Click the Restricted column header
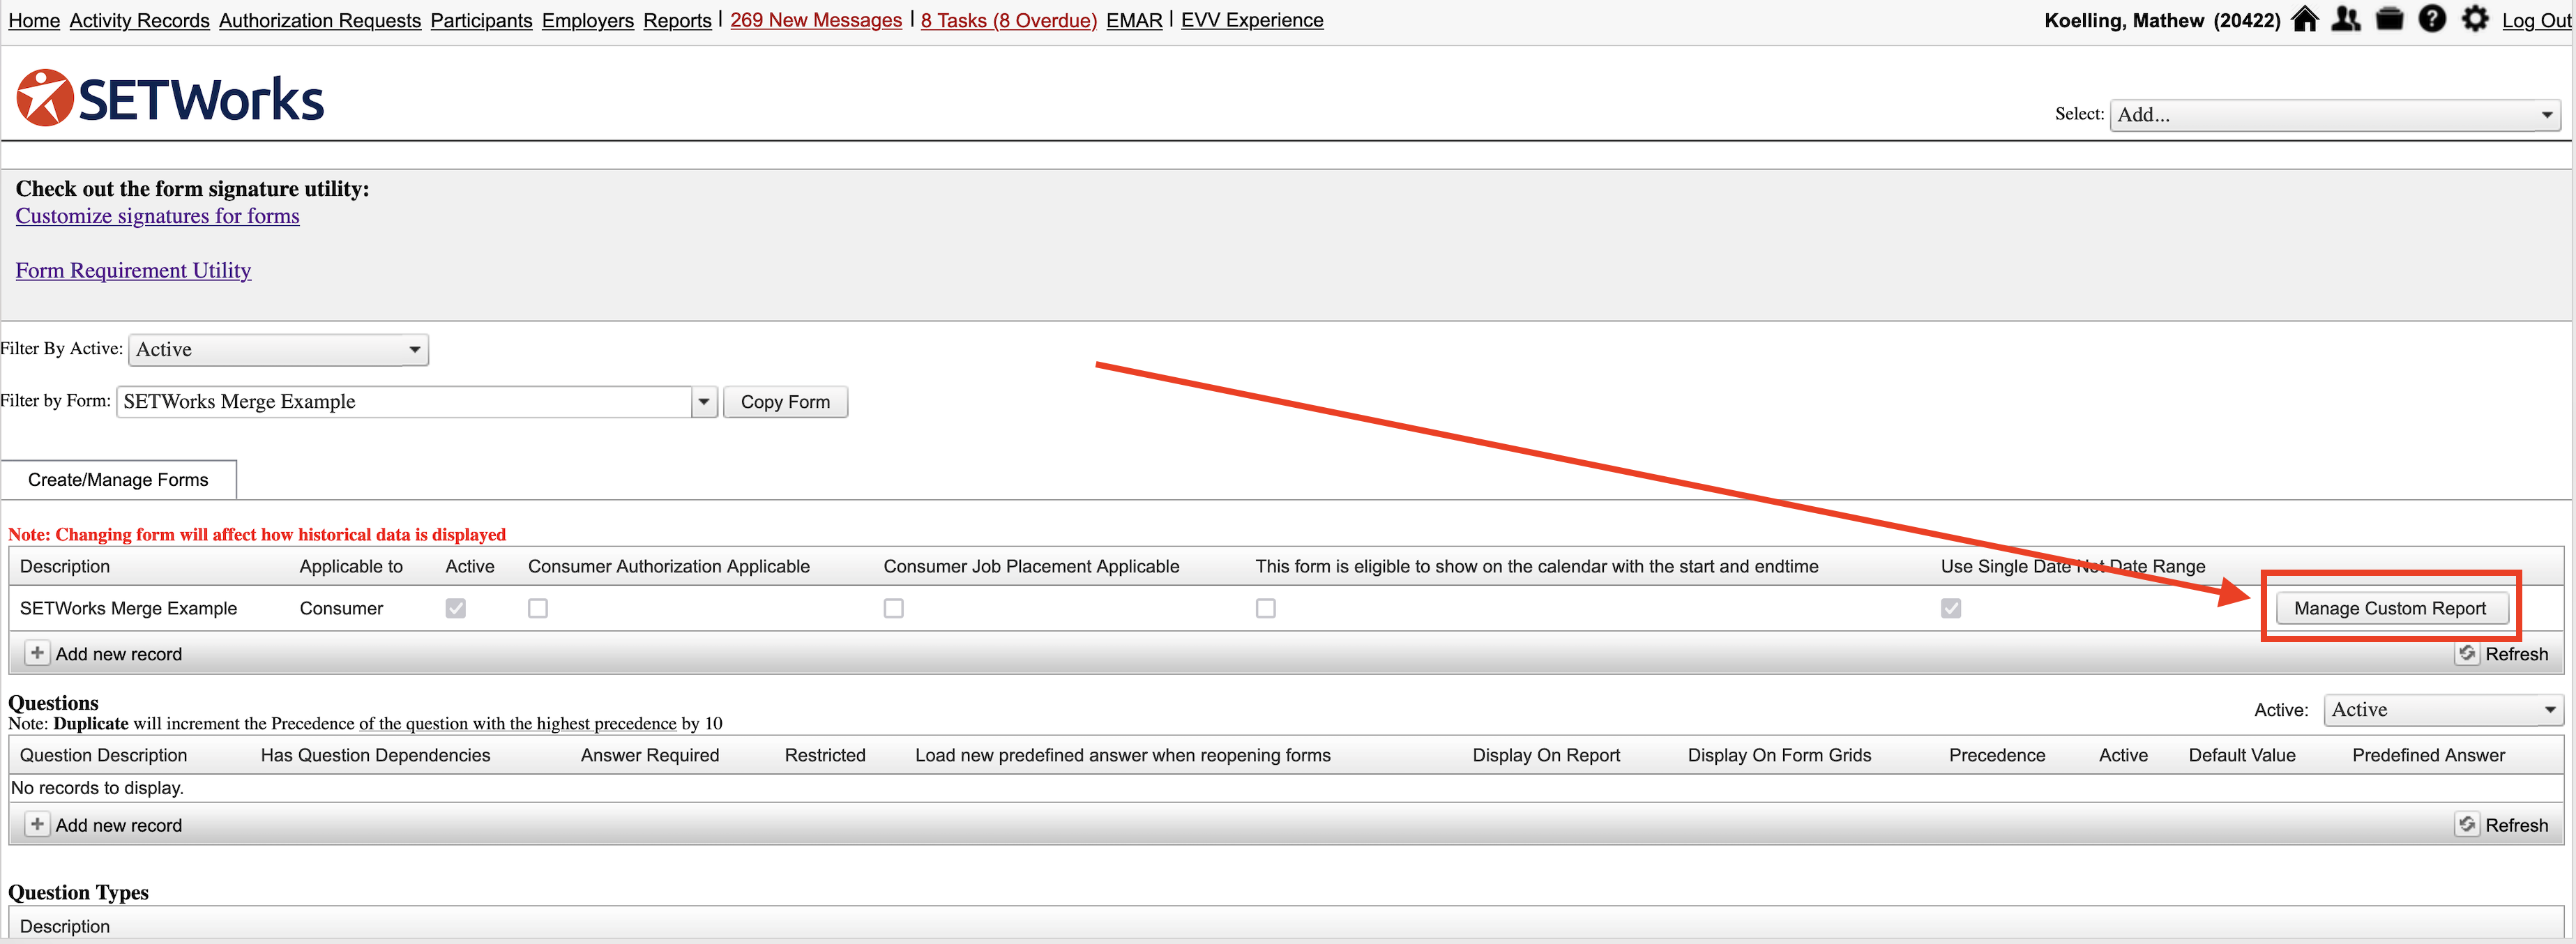The image size is (2576, 944). 825,755
